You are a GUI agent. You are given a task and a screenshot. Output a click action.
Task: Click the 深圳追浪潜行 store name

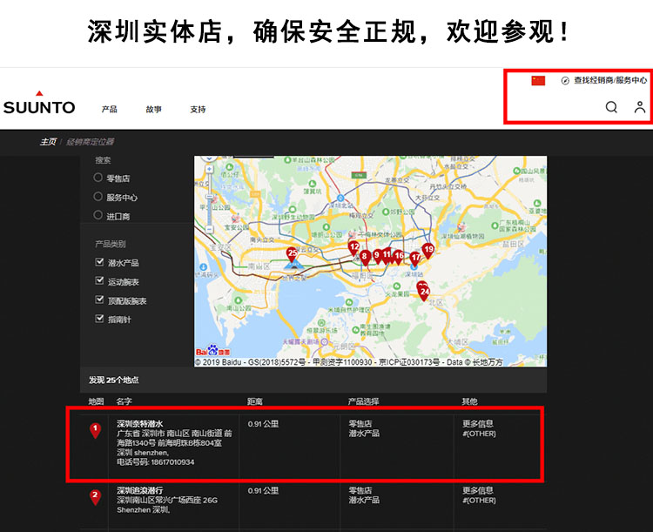tap(140, 490)
